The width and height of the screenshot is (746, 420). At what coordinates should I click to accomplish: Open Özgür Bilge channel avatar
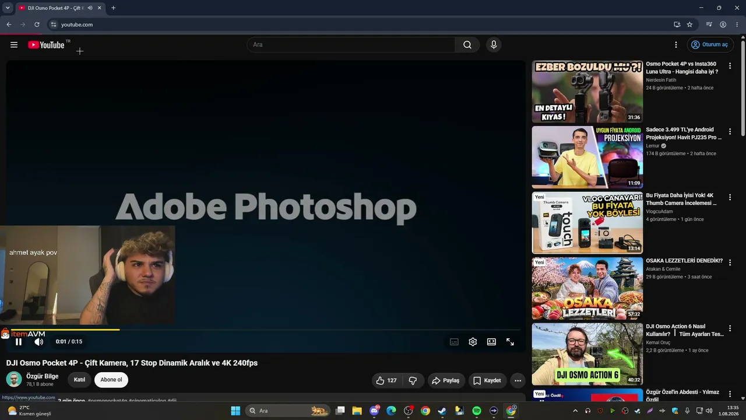click(14, 380)
